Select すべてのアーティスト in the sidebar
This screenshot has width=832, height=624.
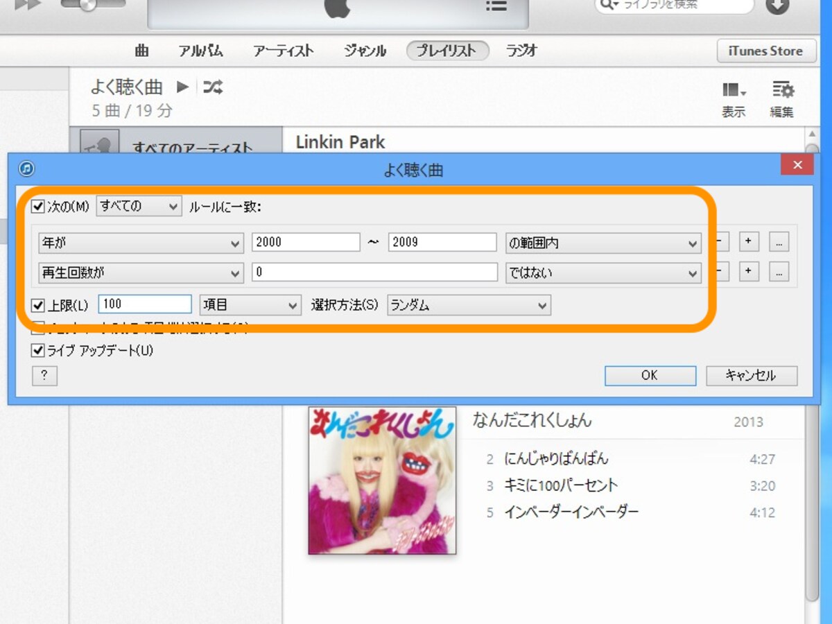(x=176, y=141)
